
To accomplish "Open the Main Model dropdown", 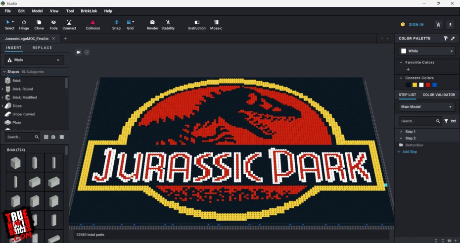I will click(x=427, y=107).
